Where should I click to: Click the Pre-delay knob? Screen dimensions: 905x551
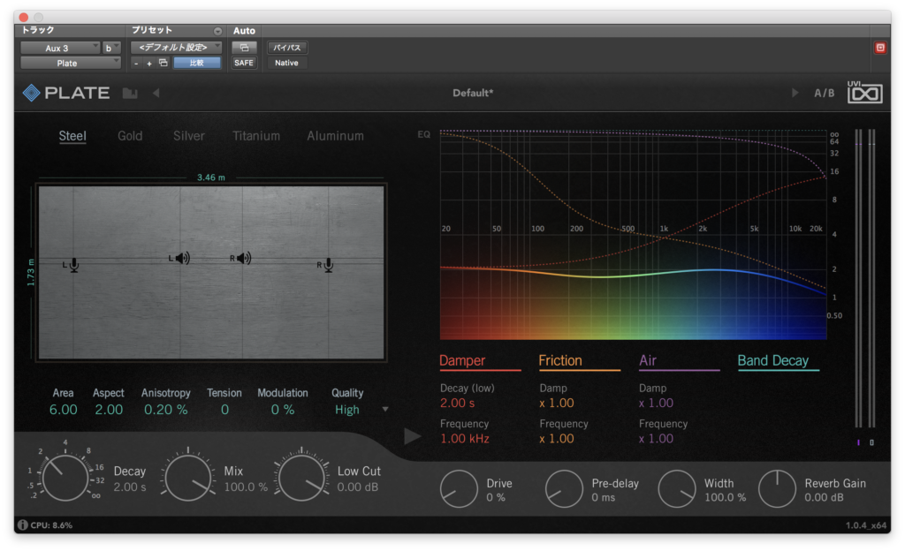(564, 489)
